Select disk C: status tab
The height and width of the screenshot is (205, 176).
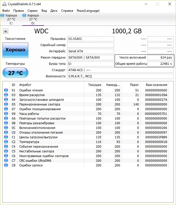(x=11, y=19)
